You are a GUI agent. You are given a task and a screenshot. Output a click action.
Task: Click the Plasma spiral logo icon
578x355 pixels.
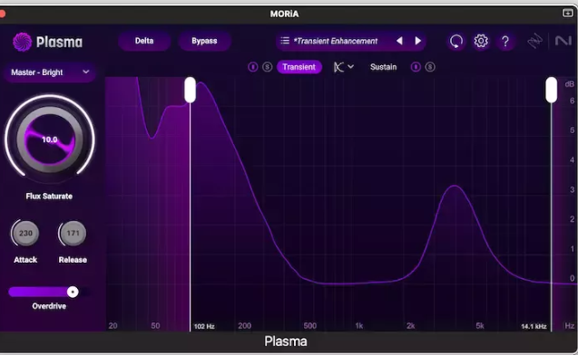[22, 42]
